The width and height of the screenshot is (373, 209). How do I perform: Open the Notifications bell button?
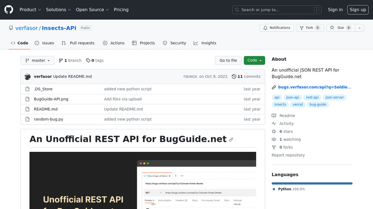(x=275, y=28)
